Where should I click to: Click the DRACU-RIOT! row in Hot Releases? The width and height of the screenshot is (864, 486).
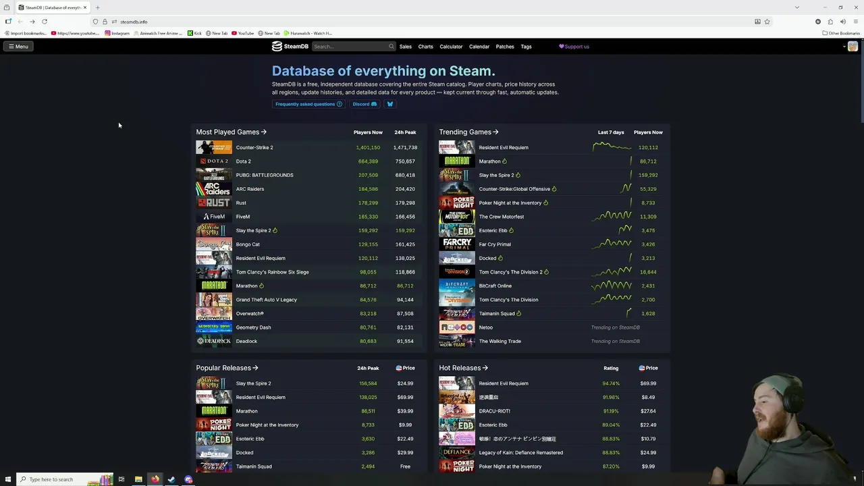552,411
